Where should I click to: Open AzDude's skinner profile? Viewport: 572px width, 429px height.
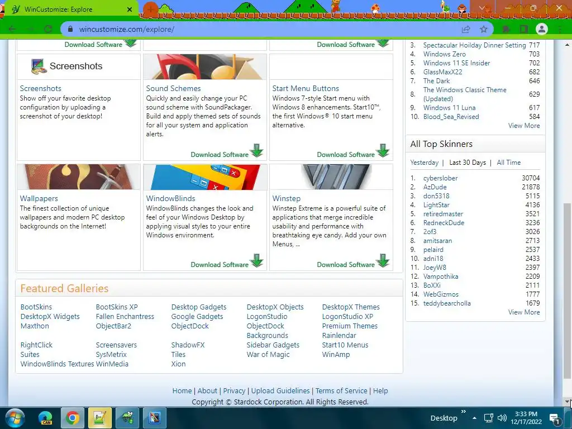coord(435,187)
